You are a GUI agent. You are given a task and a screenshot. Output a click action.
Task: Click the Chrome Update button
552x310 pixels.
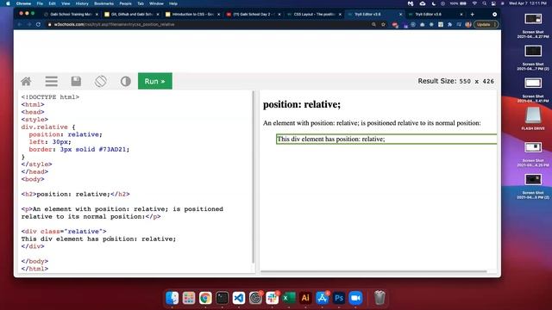(x=486, y=25)
